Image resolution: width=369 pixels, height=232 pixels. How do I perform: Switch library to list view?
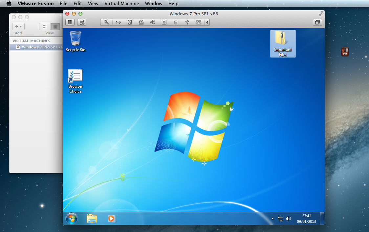point(55,27)
